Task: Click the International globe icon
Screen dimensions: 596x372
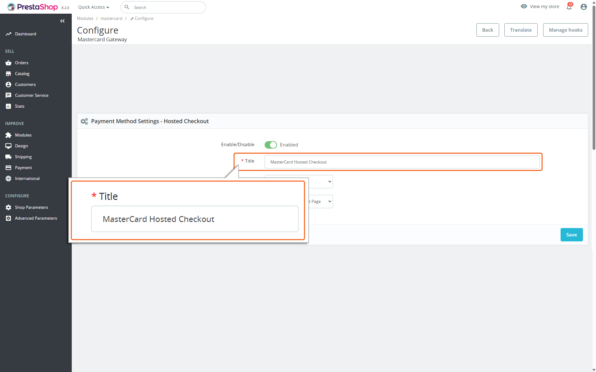Action: pyautogui.click(x=8, y=179)
